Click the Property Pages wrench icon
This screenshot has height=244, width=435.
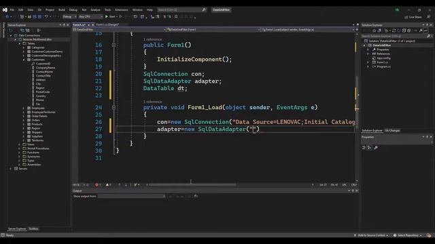pyautogui.click(x=376, y=148)
